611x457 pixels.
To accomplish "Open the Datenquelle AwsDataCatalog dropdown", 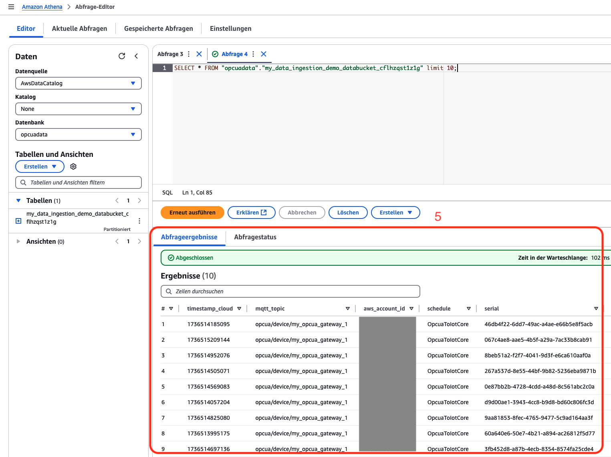I will [79, 83].
